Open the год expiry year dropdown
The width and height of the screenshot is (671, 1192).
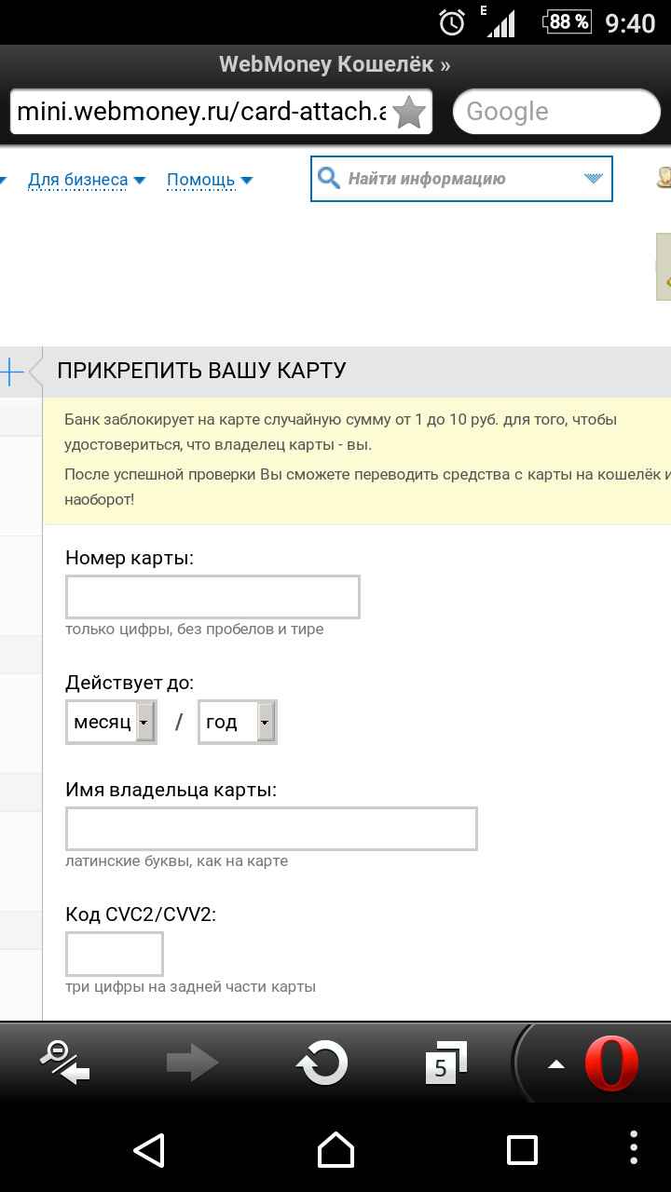pyautogui.click(x=238, y=722)
